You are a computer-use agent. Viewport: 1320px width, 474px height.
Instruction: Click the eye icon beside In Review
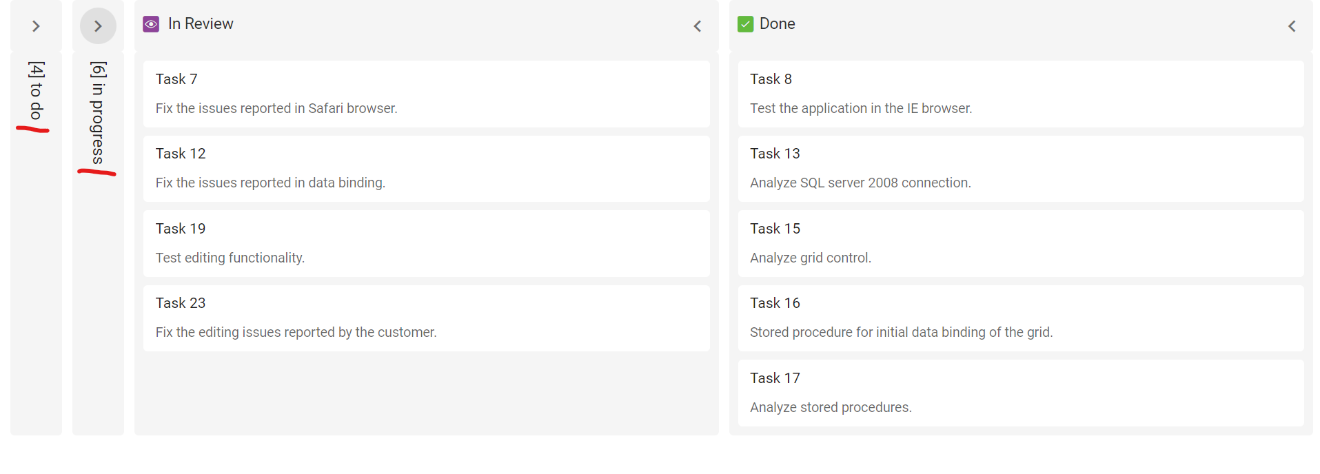pyautogui.click(x=151, y=23)
